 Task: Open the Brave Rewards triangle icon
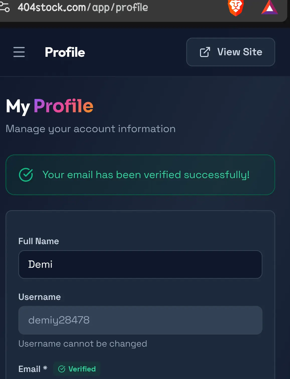point(270,8)
